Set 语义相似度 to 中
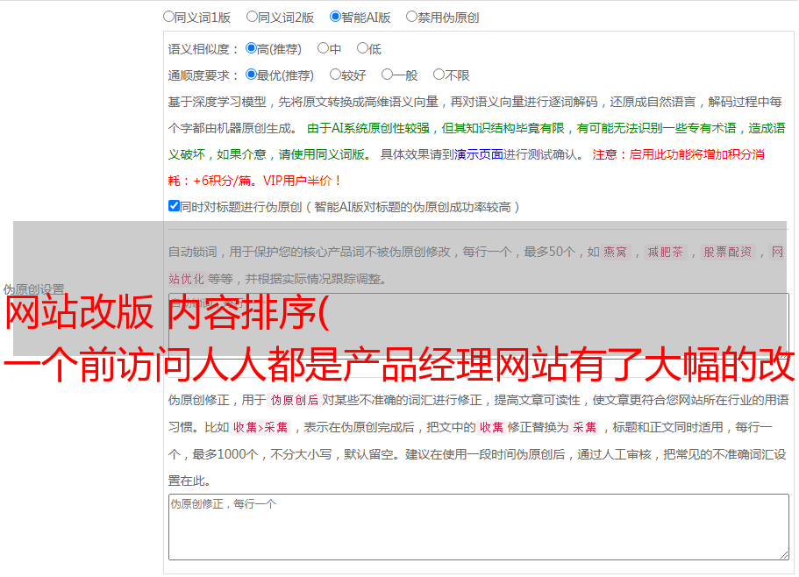This screenshot has height=577, width=799. tap(323, 48)
